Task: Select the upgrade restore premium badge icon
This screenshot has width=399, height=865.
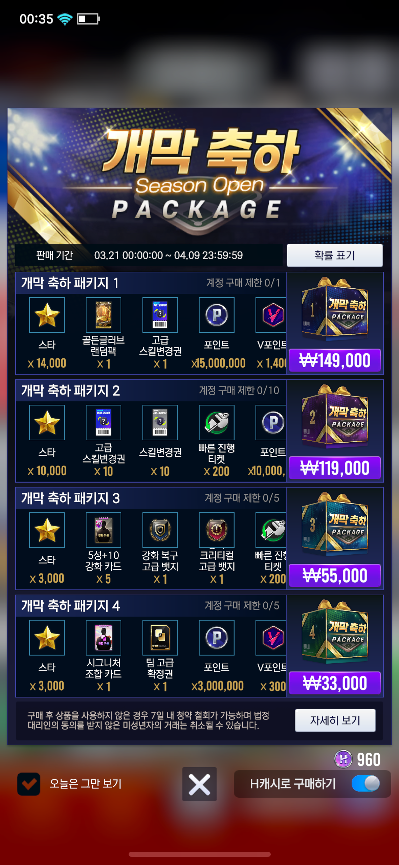Action: tap(160, 530)
